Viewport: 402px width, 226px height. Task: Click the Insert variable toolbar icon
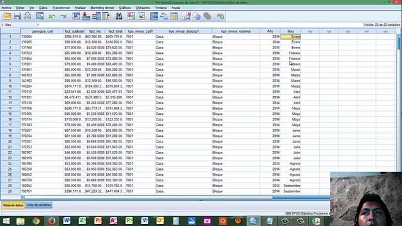pos(141,16)
